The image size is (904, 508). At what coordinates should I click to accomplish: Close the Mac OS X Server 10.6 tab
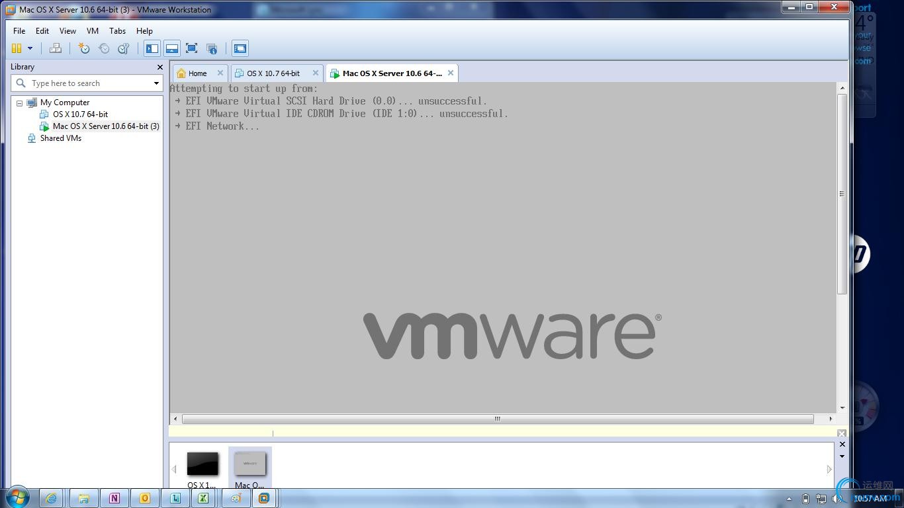coord(451,73)
